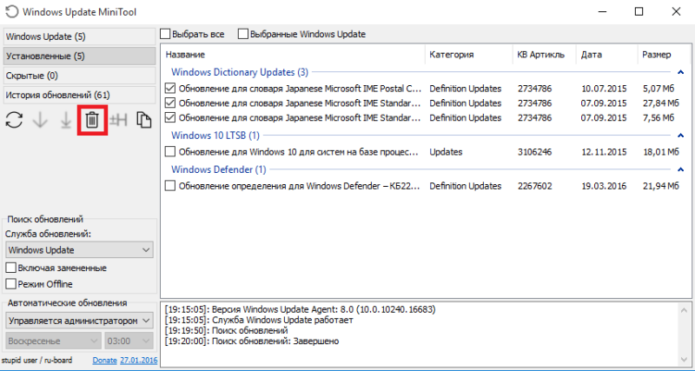Collapse the Windows Dictionary Updates group

coord(681,72)
